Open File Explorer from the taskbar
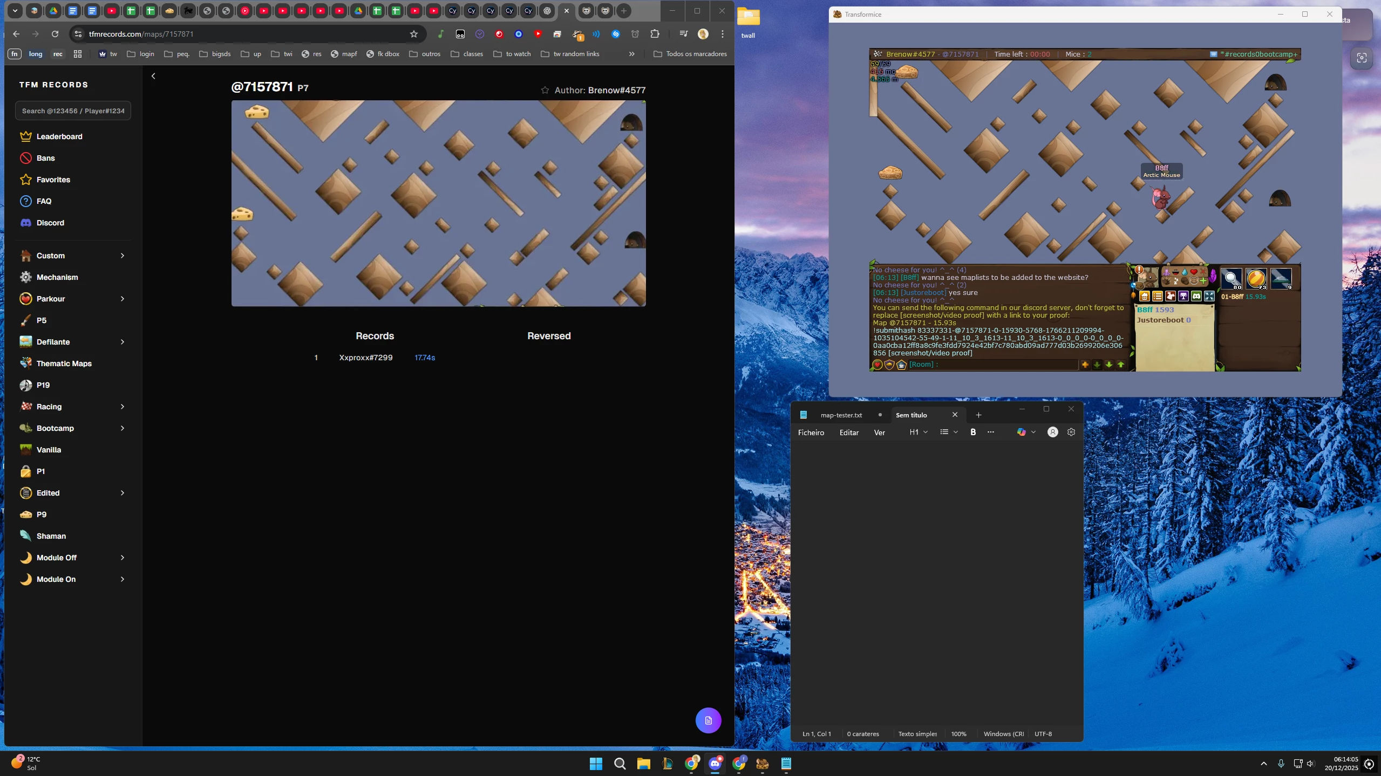The image size is (1381, 776). (643, 764)
